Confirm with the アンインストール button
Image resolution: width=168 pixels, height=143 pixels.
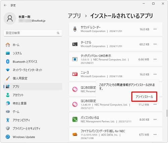coord(144,97)
